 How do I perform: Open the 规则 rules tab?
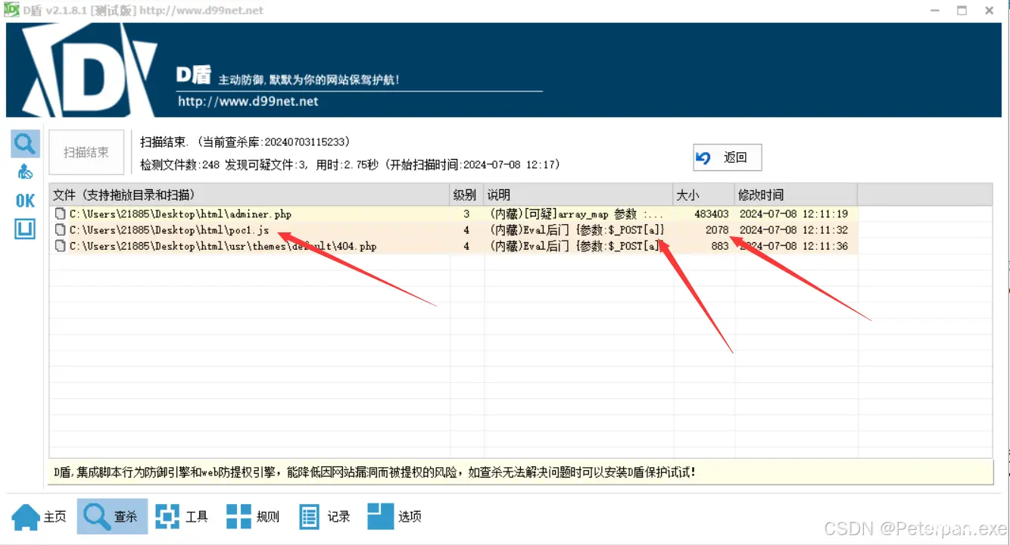point(253,517)
